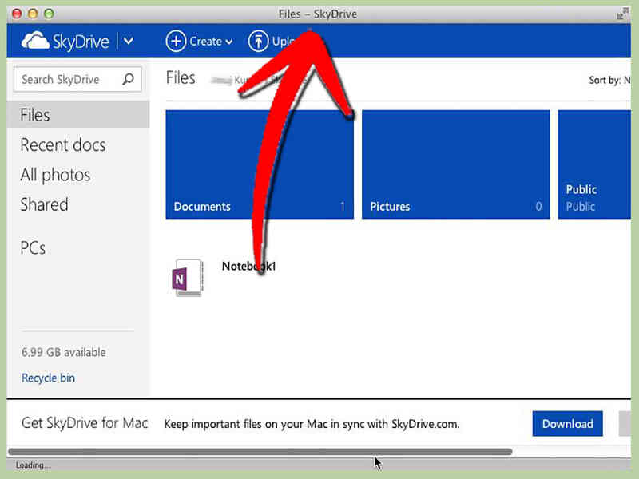Viewport: 639px width, 479px height.
Task: Select Files in the sidebar
Action: [x=78, y=115]
